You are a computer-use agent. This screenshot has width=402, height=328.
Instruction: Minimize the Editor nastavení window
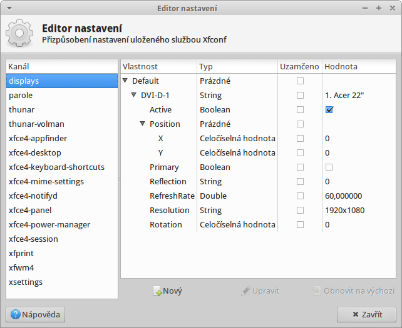click(x=365, y=9)
